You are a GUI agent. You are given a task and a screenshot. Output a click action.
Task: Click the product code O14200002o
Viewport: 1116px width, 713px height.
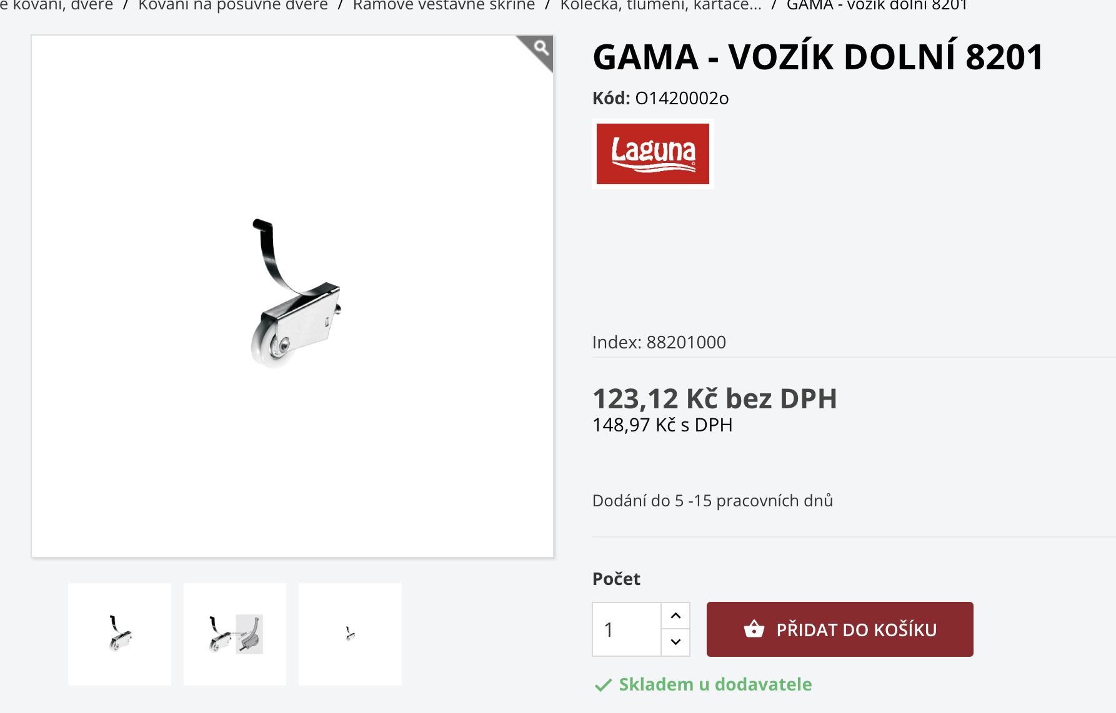(682, 98)
